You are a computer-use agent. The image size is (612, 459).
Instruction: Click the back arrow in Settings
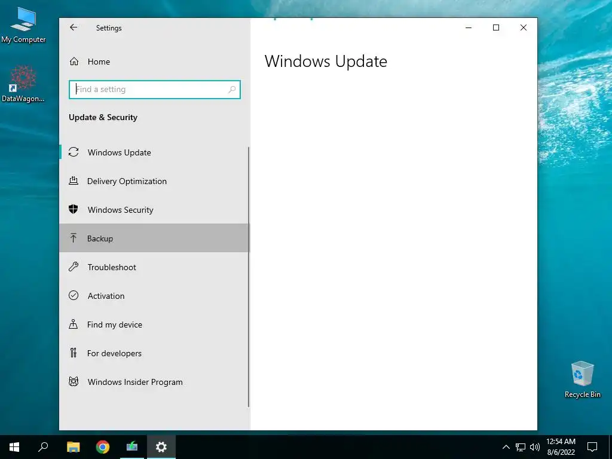(x=74, y=27)
